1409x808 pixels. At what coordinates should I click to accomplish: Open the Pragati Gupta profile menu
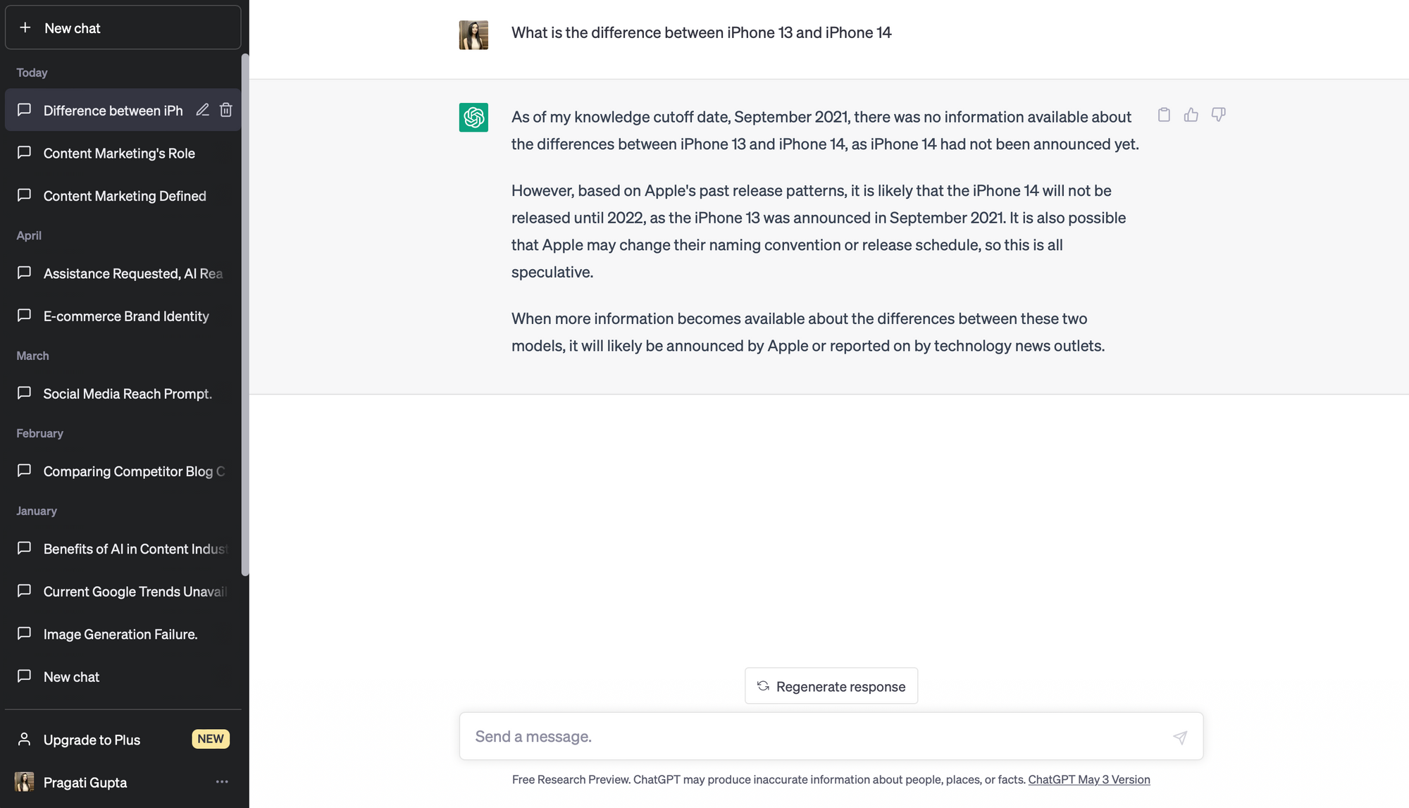point(85,783)
